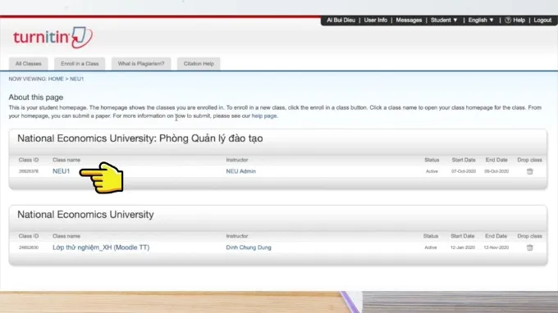The height and width of the screenshot is (313, 558).
Task: Click the Help question mark icon
Action: [x=508, y=20]
